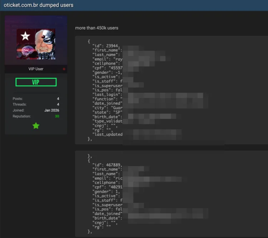268x238 pixels.
Task: Click the "Joined:" label
Action: (19, 110)
